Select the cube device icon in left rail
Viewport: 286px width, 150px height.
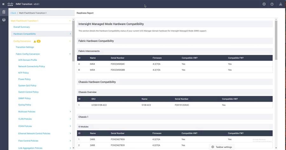(4, 20)
